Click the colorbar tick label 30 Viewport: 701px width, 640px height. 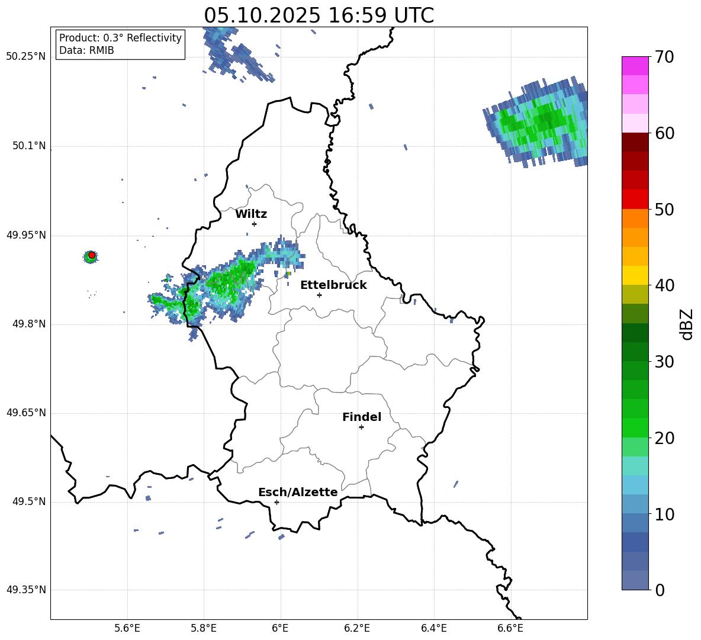point(664,362)
